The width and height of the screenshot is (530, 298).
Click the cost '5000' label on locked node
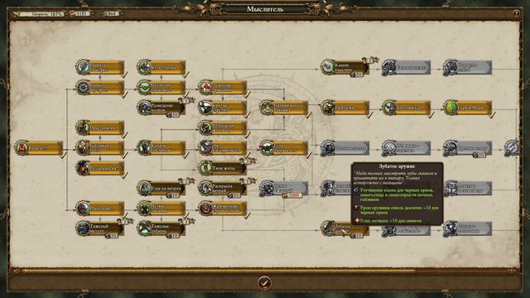293,195
